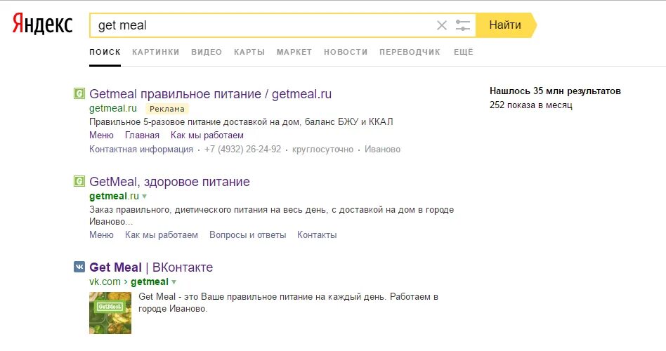Click bold getmeal.ru URL in second result
The height and width of the screenshot is (351, 666).
115,196
